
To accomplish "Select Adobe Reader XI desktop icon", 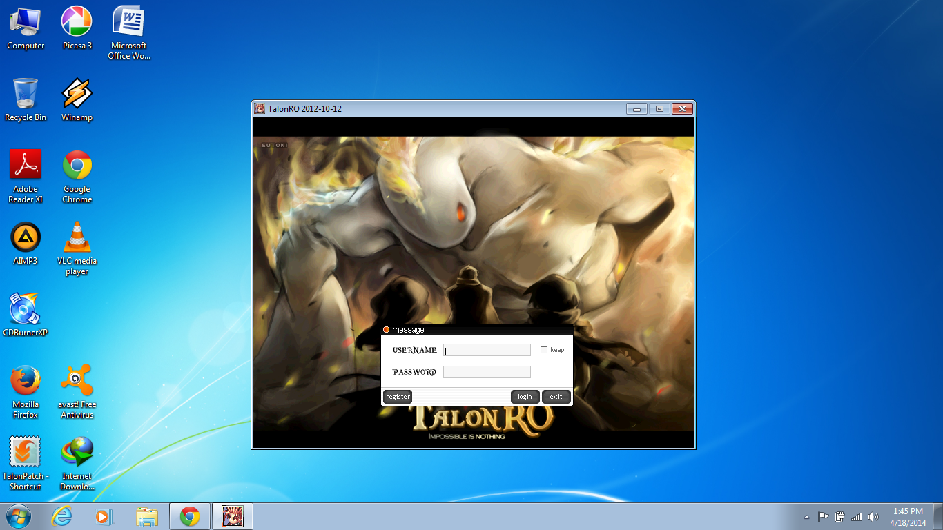I will click(x=26, y=177).
